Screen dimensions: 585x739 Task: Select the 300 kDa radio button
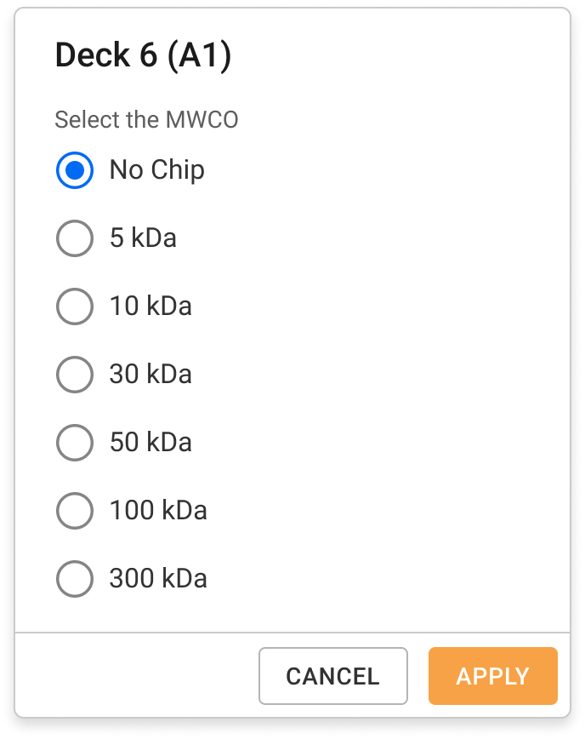point(74,579)
